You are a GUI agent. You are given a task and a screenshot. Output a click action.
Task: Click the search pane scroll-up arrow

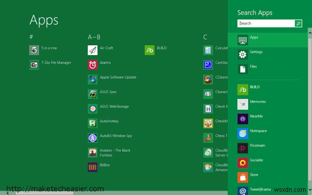click(310, 33)
